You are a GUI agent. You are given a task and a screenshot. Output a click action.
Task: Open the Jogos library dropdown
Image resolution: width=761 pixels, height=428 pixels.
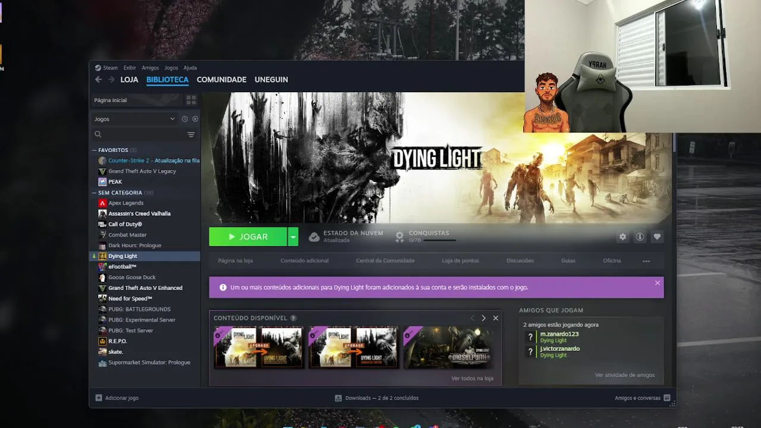coord(135,119)
